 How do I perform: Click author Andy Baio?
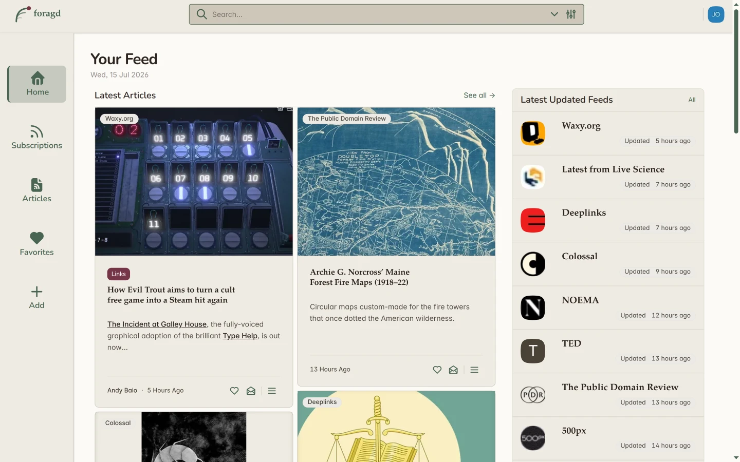(x=122, y=391)
